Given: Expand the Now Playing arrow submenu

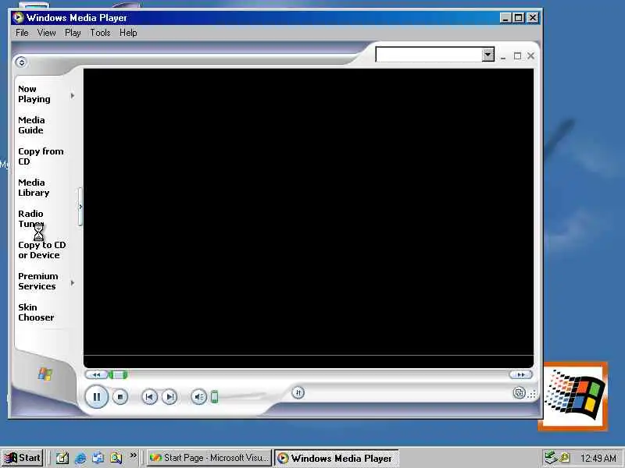Looking at the screenshot, I should pos(73,95).
